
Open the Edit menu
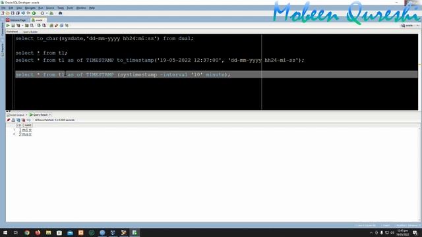coord(11,8)
